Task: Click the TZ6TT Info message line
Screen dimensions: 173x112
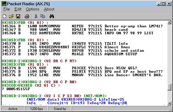Action: [x=65, y=44]
